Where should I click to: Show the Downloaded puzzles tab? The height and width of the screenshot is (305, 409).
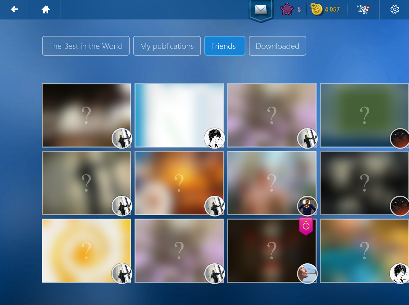pos(277,46)
